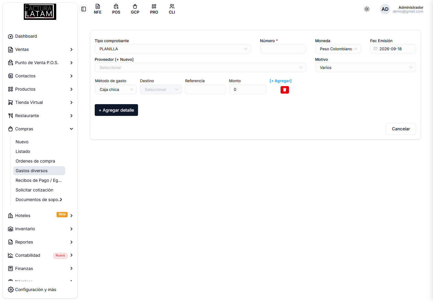Screen dimensions: 433x301
Task: Toggle the sidebar collapse icon
Action: pos(84,9)
